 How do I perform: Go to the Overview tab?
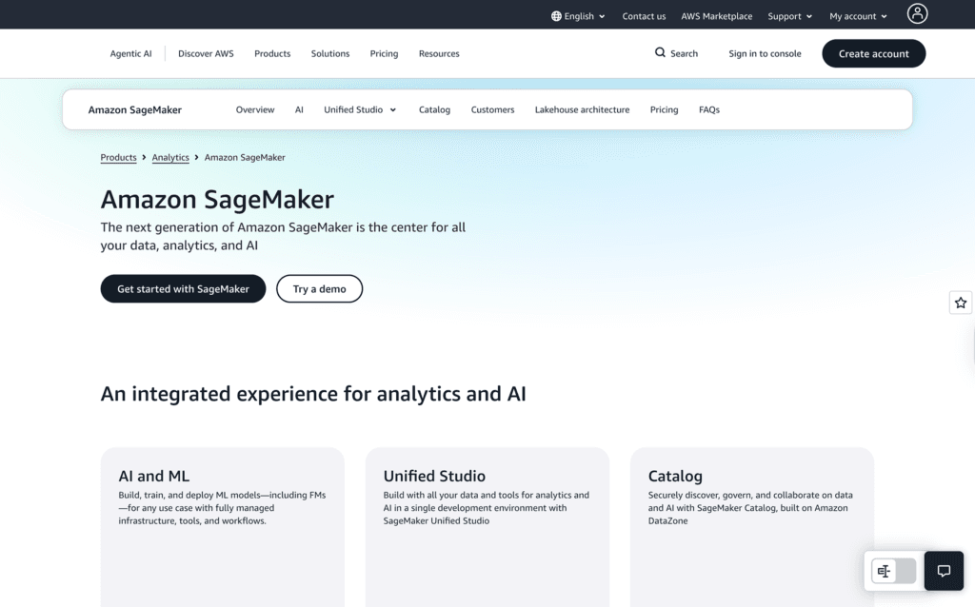click(255, 110)
